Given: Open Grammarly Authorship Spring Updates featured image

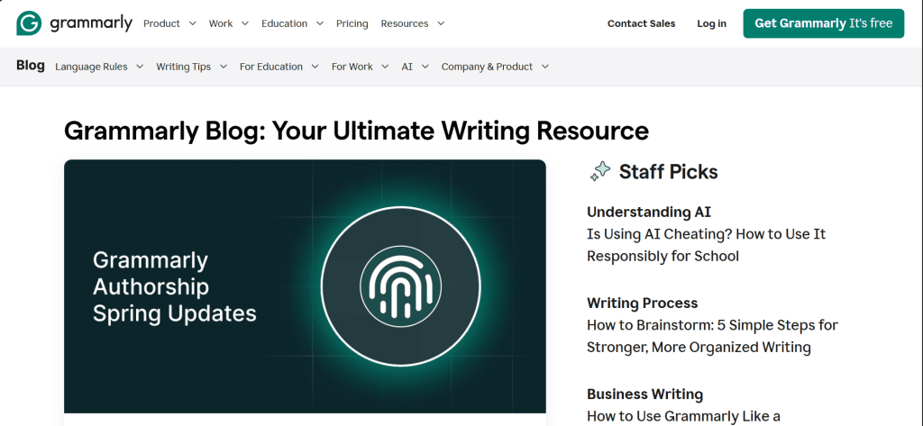Looking at the screenshot, I should tap(305, 286).
